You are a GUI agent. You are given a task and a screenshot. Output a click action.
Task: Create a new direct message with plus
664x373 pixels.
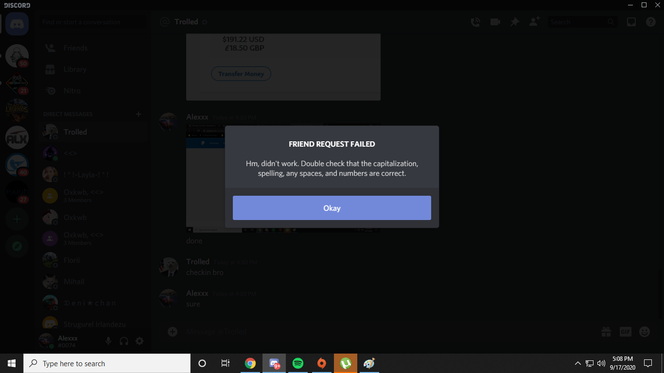coord(139,114)
